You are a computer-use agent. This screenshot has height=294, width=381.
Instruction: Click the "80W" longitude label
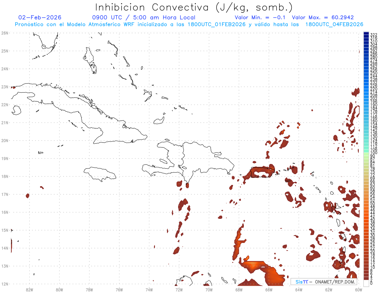click(59, 289)
